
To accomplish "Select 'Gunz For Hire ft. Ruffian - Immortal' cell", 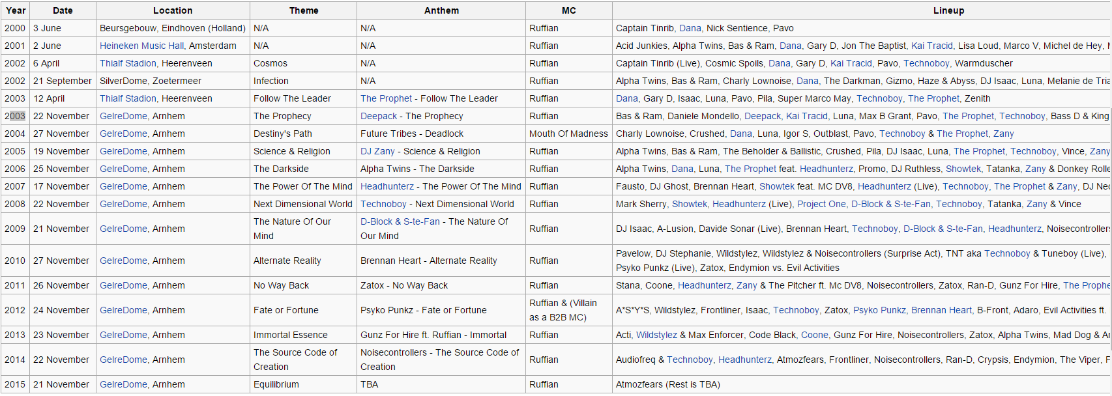I will coord(441,335).
